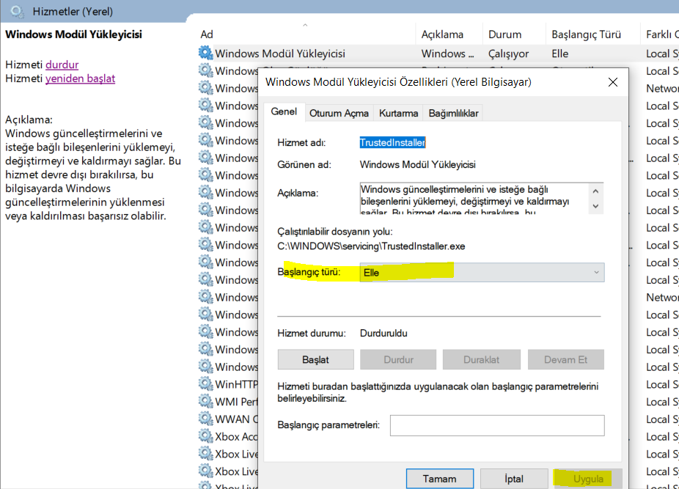Click the WWAN service gear icon
This screenshot has height=489, width=679.
pos(206,419)
